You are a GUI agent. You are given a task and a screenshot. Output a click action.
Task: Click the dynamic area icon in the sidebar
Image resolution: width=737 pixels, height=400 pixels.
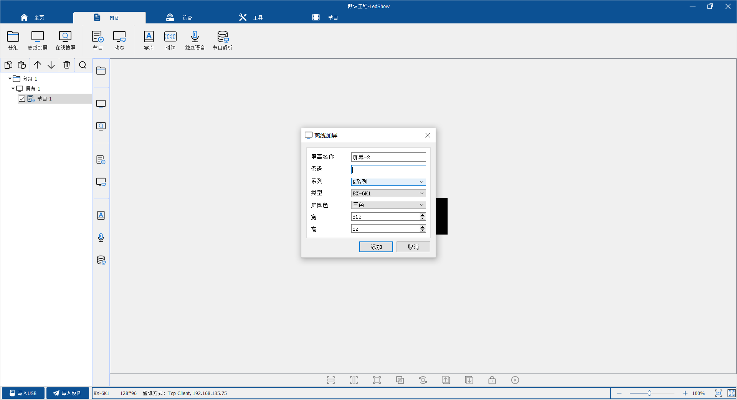click(x=101, y=182)
